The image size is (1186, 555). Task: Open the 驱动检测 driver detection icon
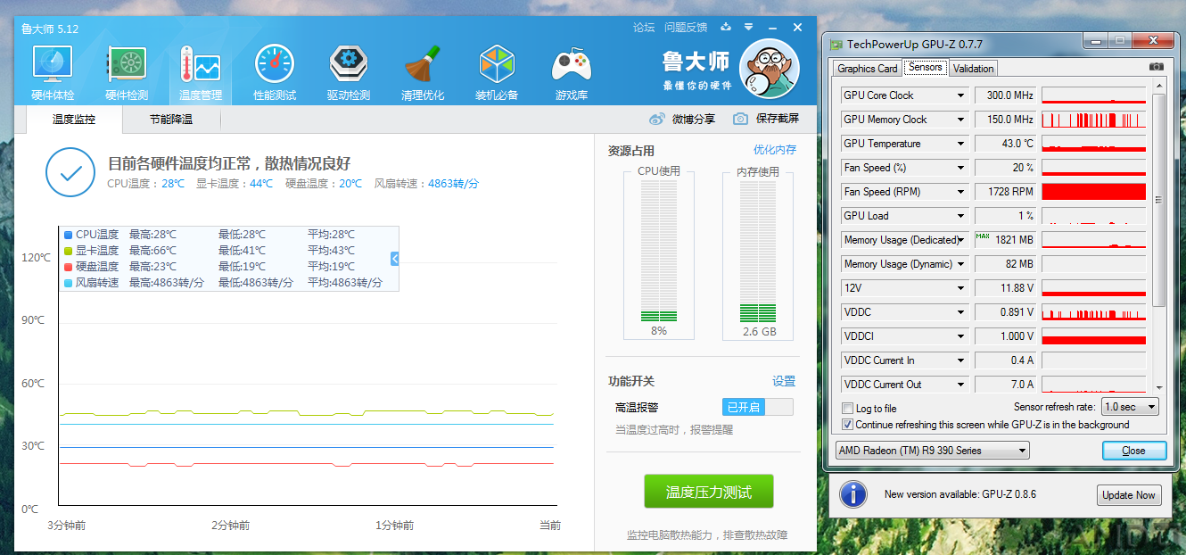[x=348, y=65]
